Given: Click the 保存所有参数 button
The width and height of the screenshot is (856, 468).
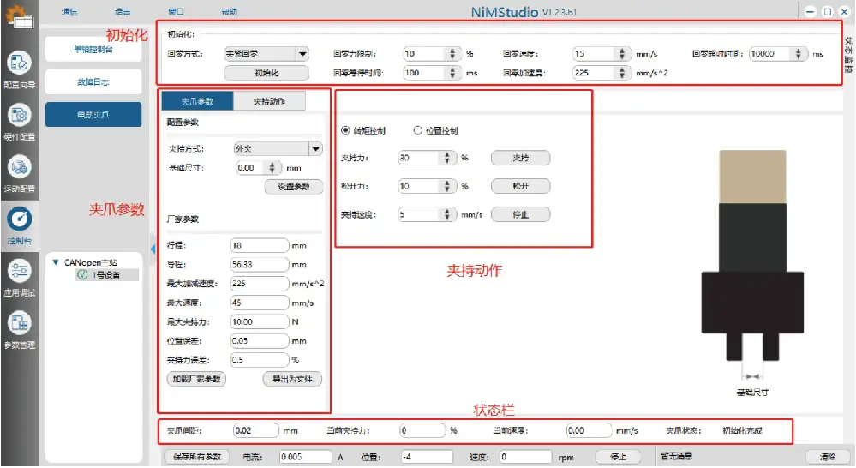Looking at the screenshot, I should click(x=197, y=457).
